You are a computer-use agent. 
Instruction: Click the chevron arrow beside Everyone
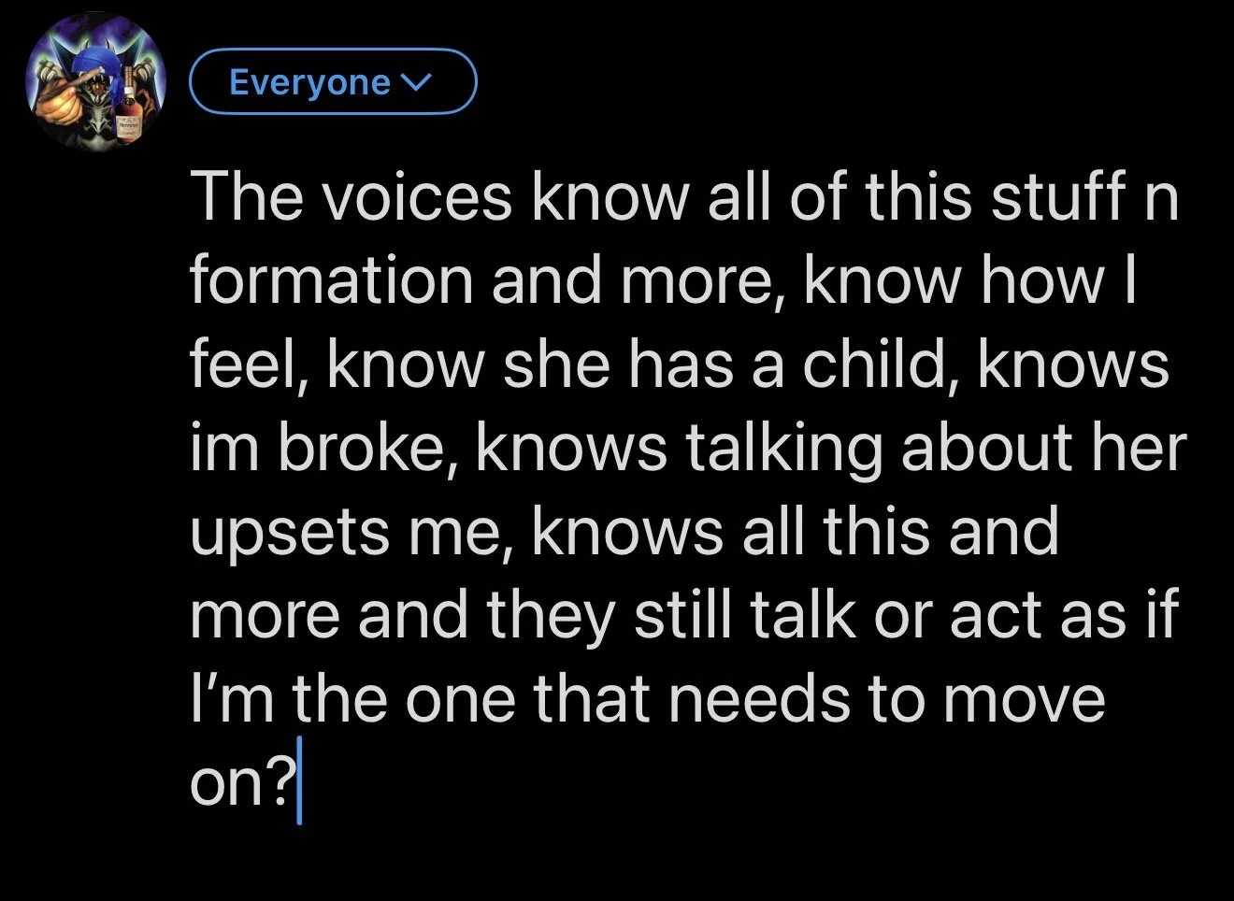click(x=413, y=83)
